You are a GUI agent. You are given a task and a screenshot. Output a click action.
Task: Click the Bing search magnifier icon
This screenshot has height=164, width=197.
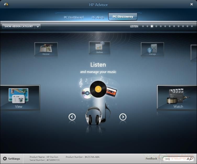[191, 159]
